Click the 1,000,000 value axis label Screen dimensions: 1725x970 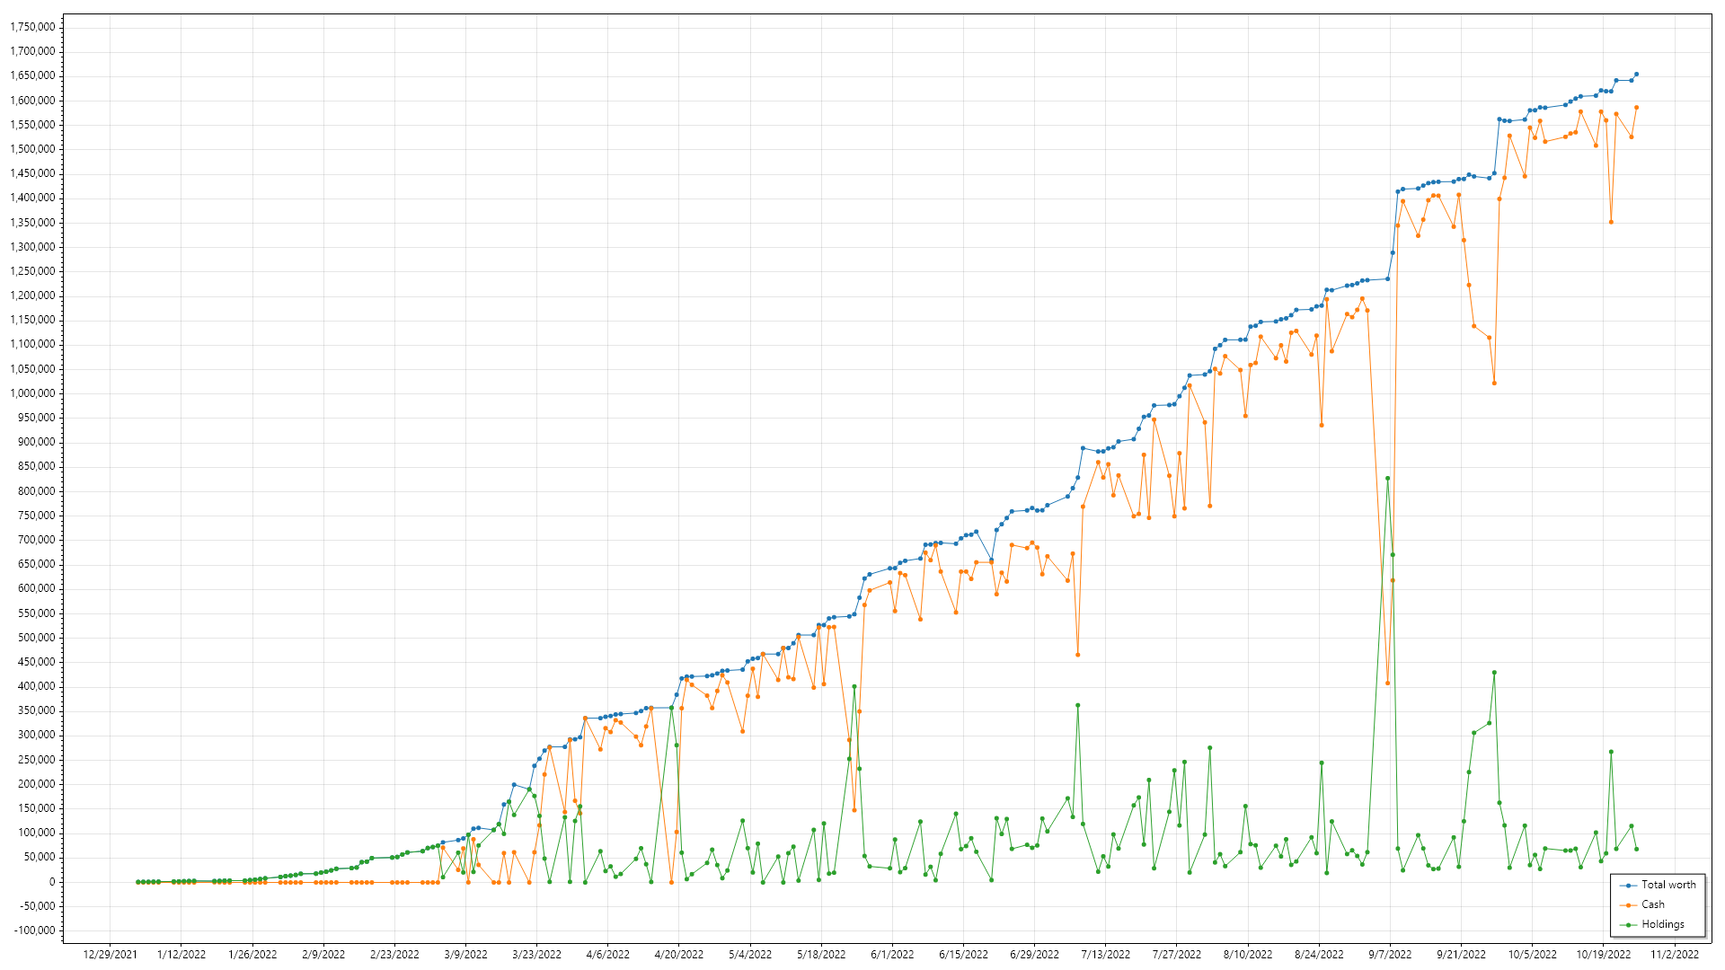(x=32, y=393)
